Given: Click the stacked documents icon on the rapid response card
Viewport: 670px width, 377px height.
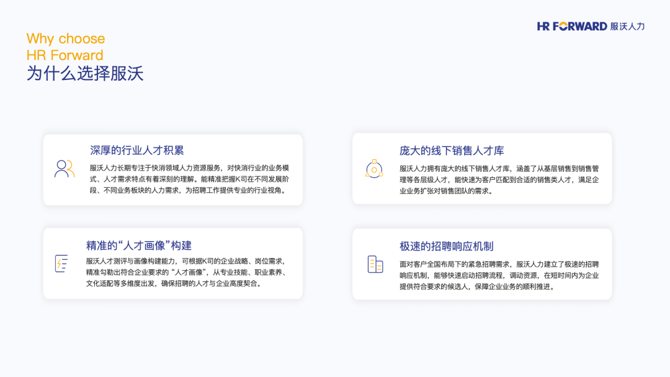Looking at the screenshot, I should [374, 265].
